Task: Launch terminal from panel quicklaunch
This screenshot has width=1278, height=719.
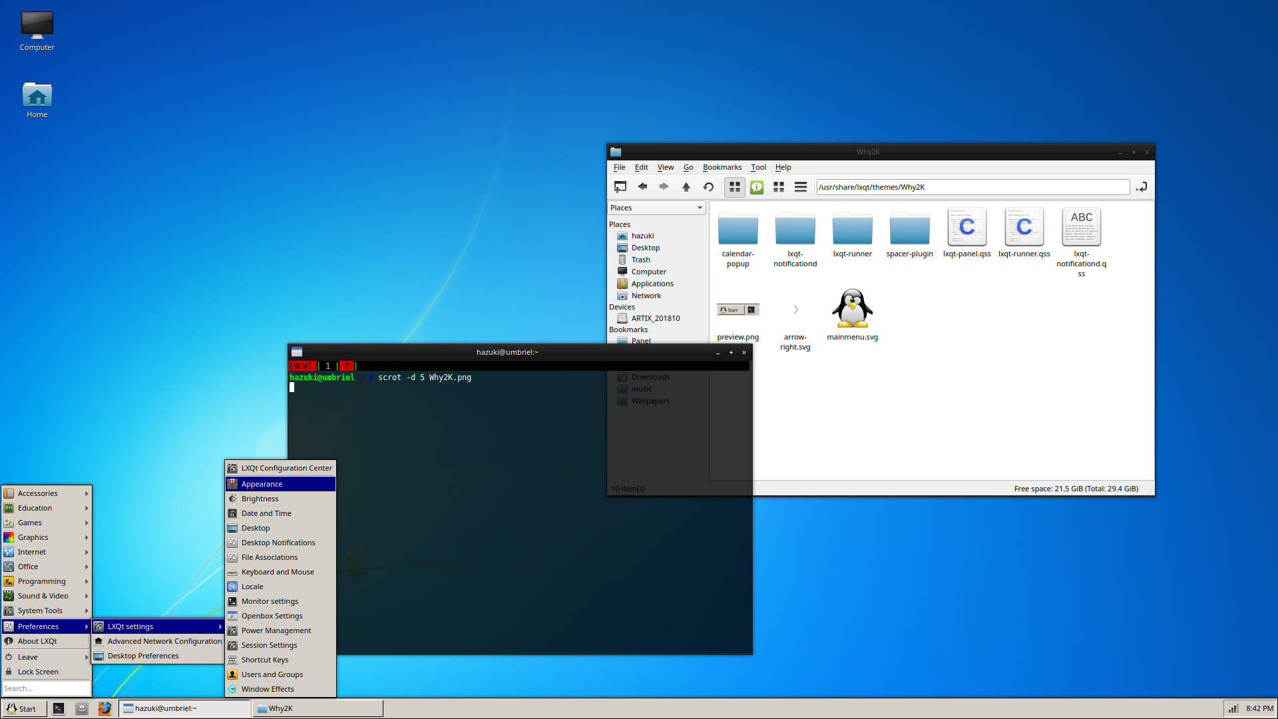Action: click(59, 708)
